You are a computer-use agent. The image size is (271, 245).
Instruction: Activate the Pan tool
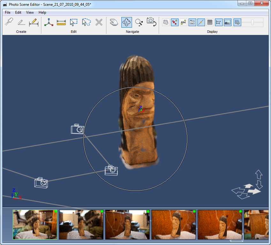coord(114,22)
